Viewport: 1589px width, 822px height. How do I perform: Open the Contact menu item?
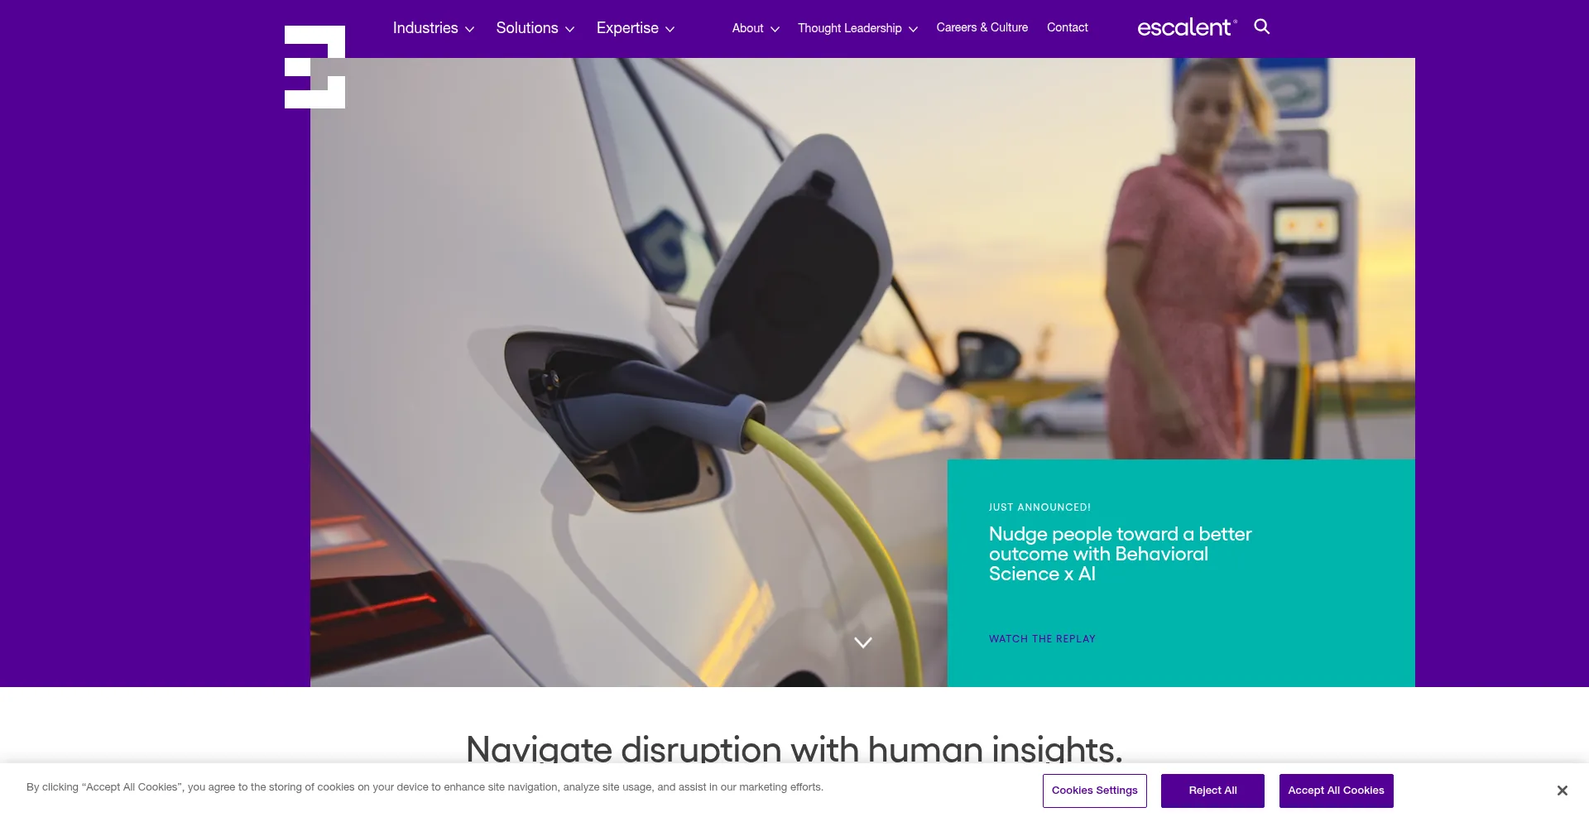tap(1067, 27)
